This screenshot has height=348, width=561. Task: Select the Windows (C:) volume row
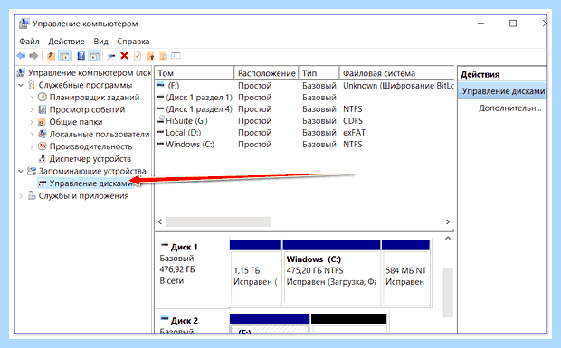(305, 145)
